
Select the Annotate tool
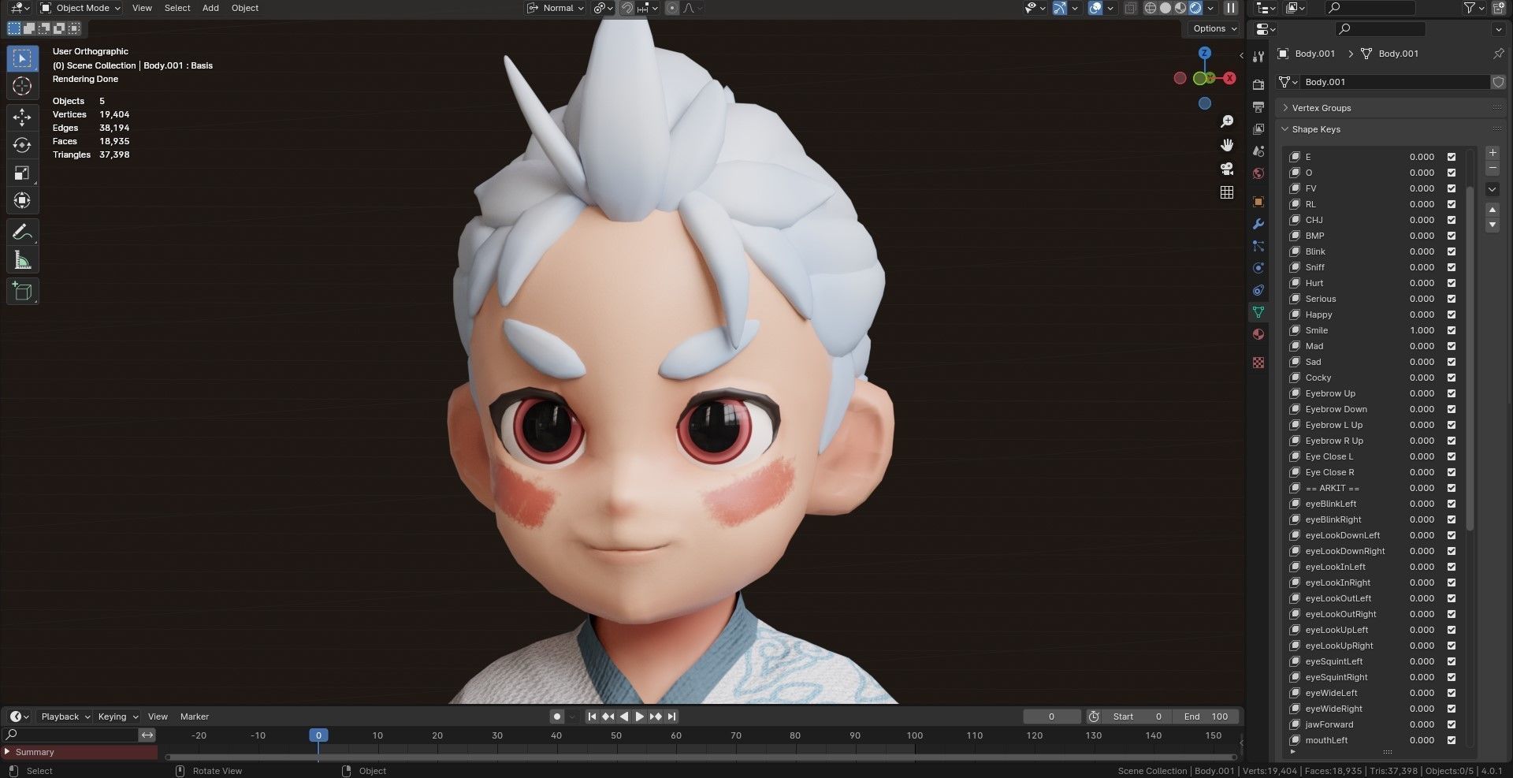point(22,232)
